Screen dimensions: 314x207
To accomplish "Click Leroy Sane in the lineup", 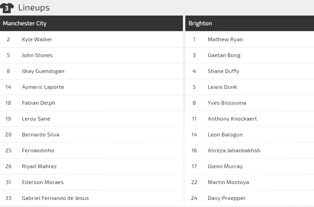I will click(36, 119).
